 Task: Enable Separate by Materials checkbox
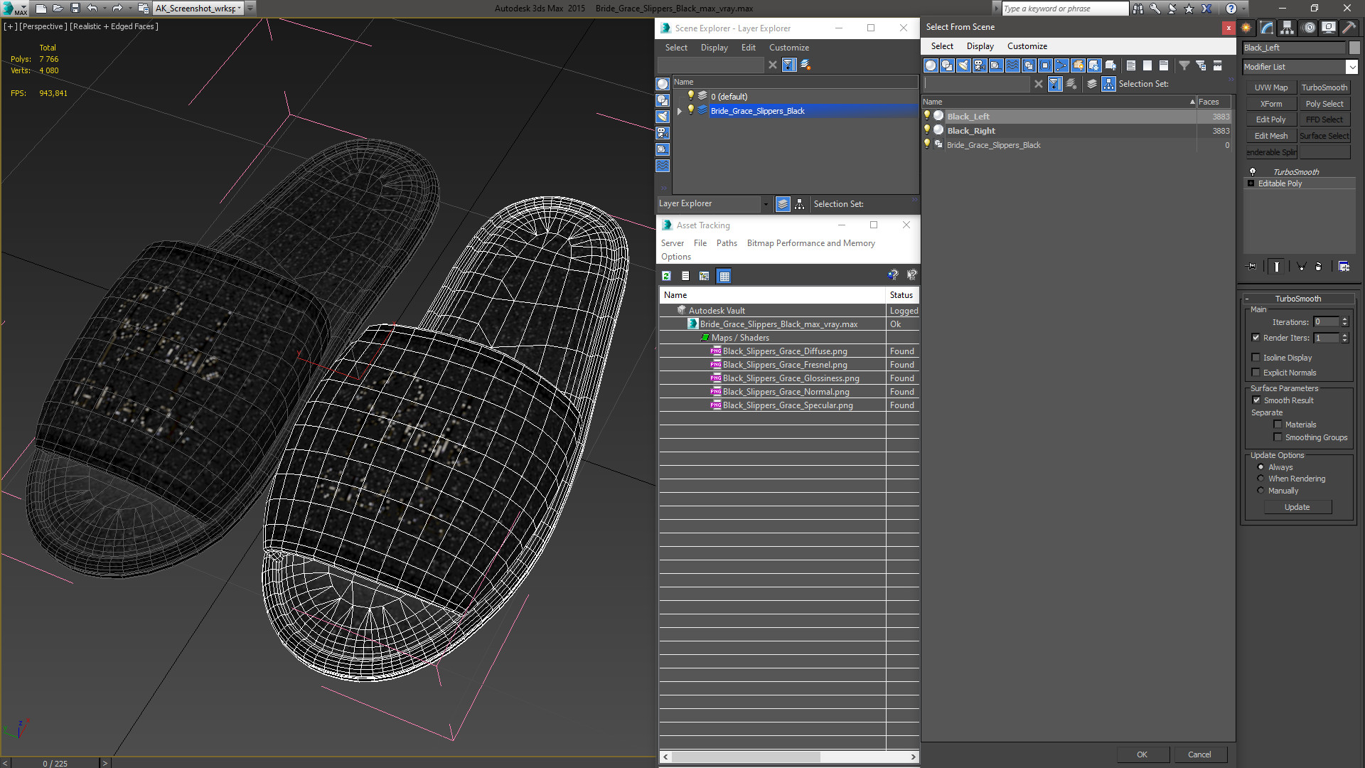coord(1278,425)
